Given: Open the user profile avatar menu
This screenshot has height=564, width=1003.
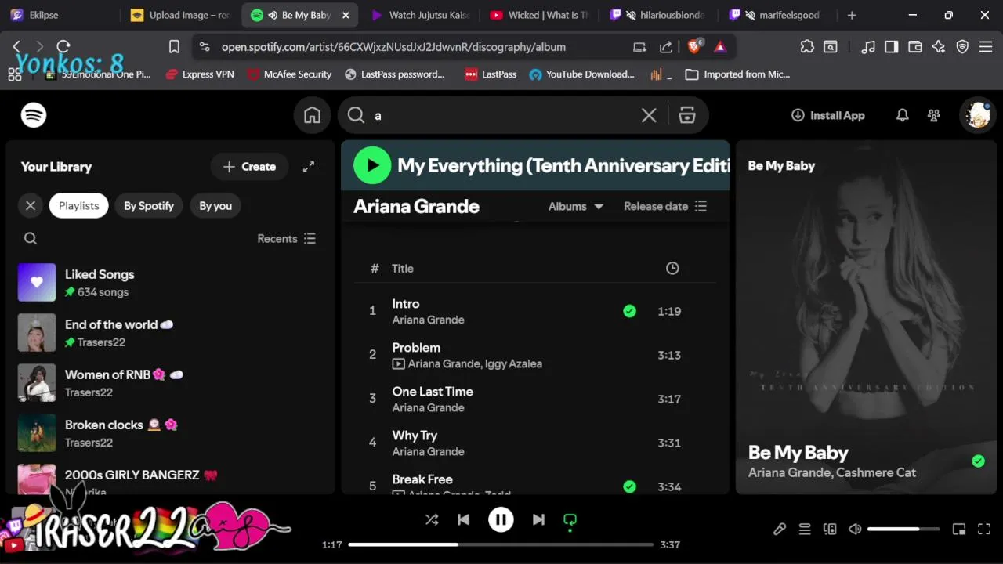Looking at the screenshot, I should tap(978, 115).
